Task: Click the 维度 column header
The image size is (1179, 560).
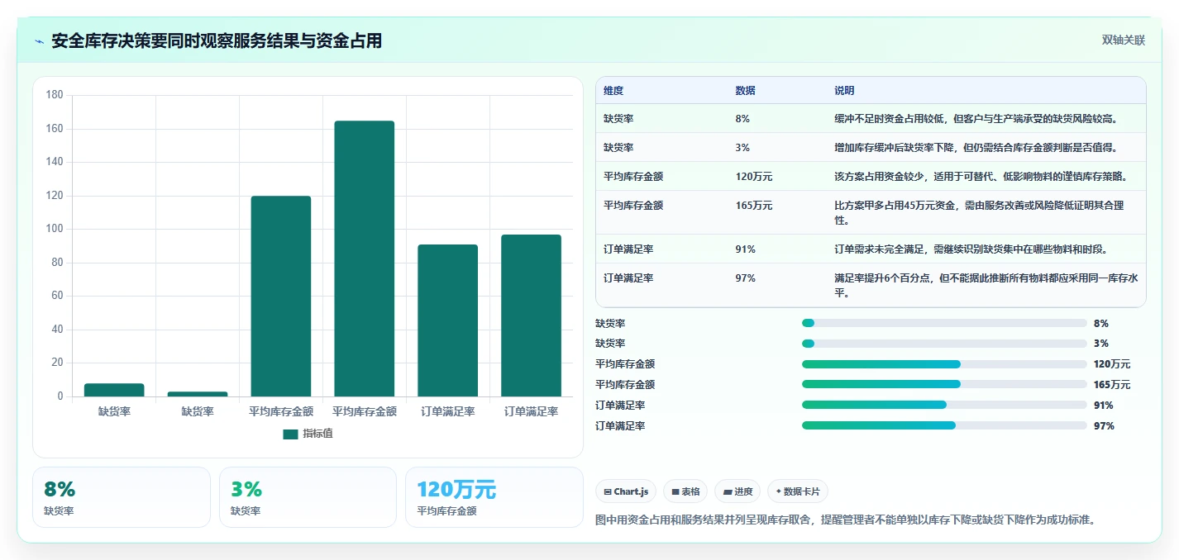Action: (613, 91)
